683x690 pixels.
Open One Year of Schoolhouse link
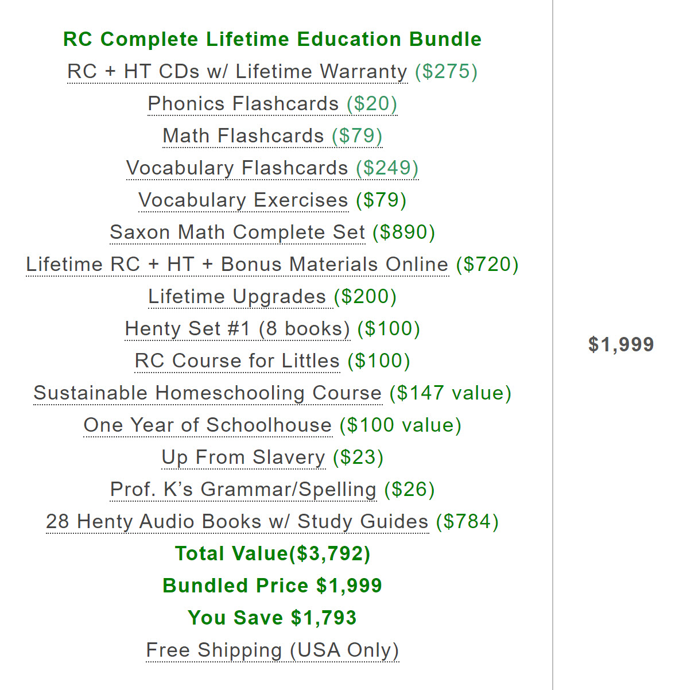pos(208,425)
